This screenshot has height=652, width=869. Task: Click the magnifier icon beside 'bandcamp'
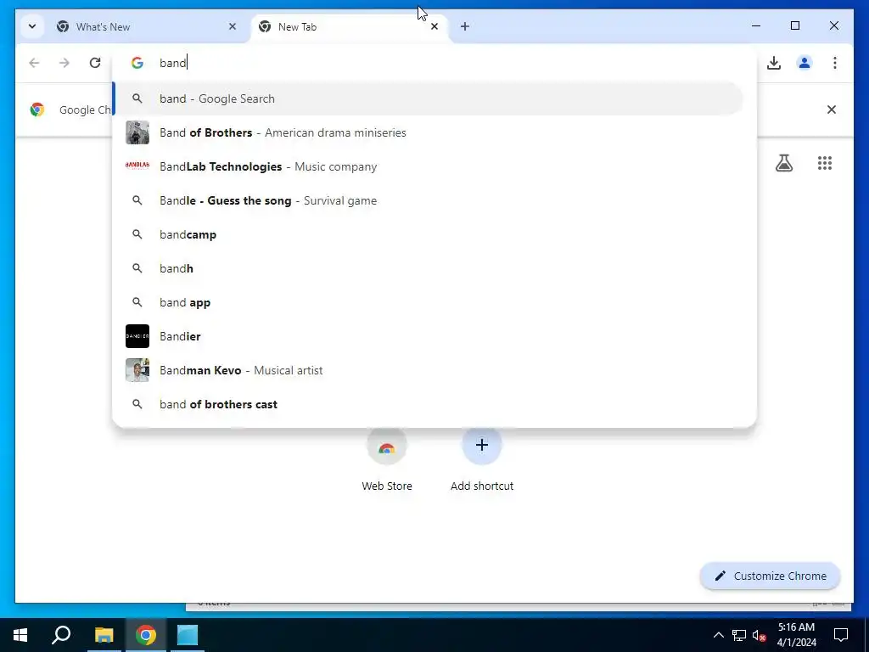(137, 234)
